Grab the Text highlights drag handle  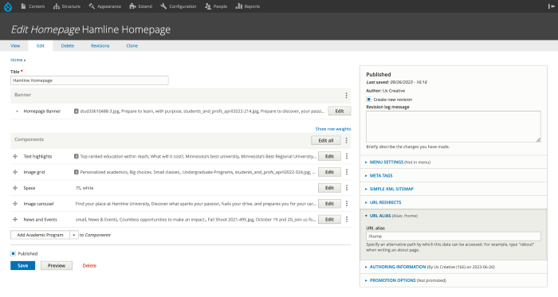point(15,156)
